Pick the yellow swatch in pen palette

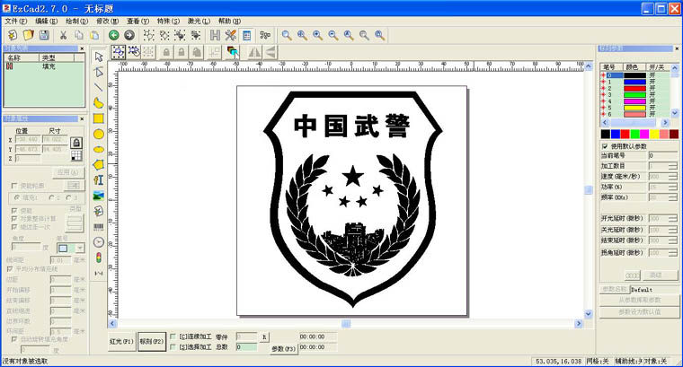[x=654, y=134]
